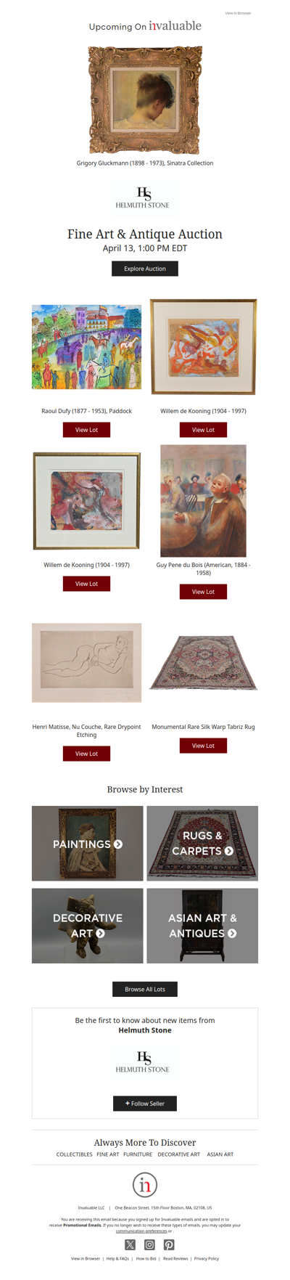
Task: Open the X (Twitter) social icon
Action: point(130,1244)
